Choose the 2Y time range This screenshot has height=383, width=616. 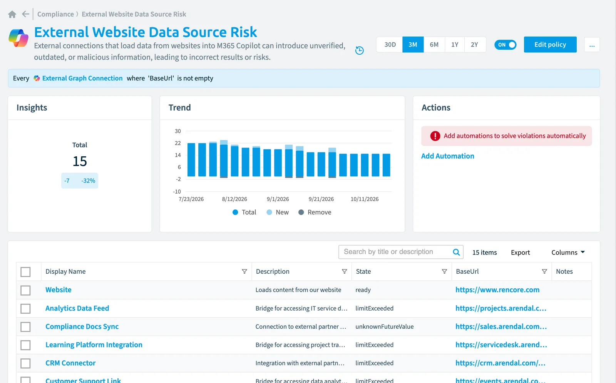(475, 45)
